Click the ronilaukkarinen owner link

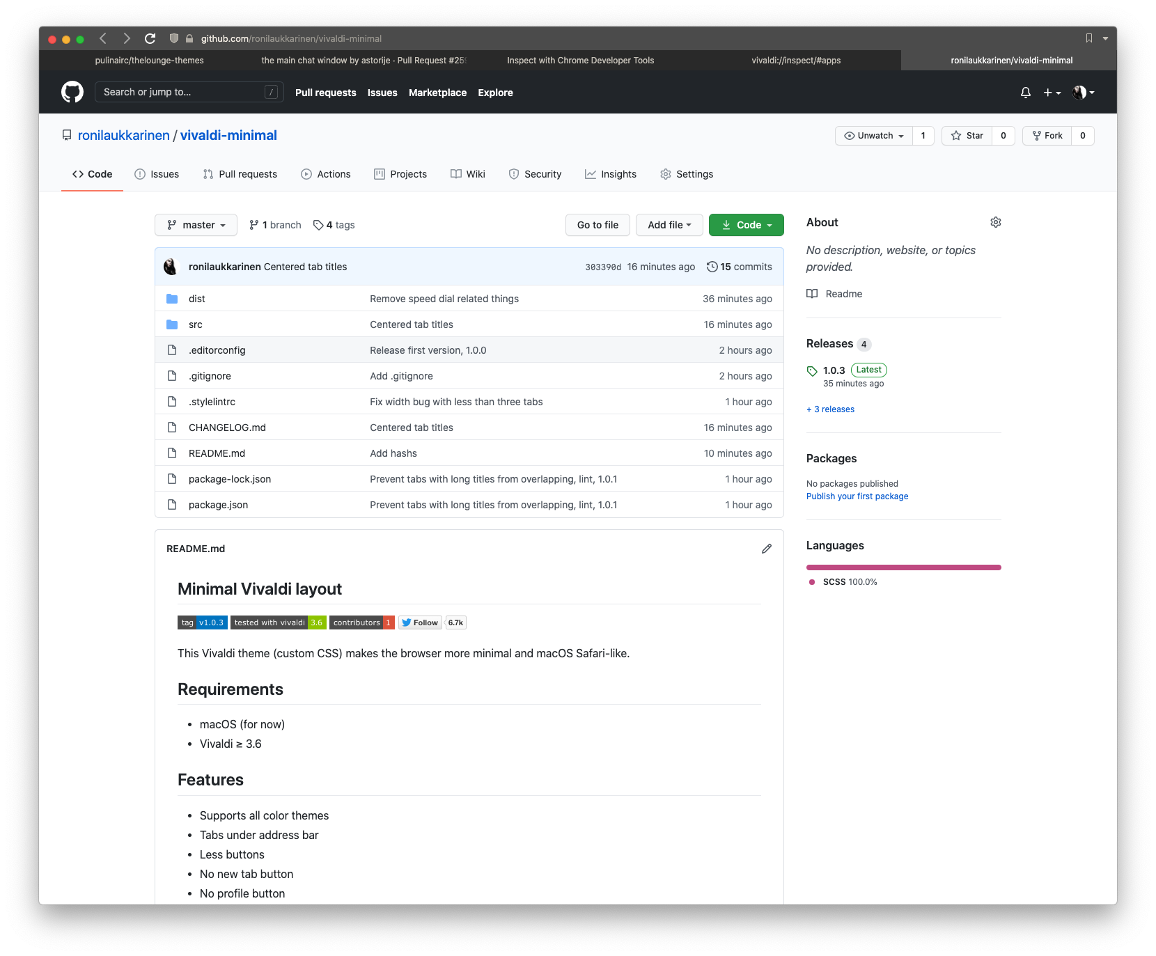pos(124,135)
